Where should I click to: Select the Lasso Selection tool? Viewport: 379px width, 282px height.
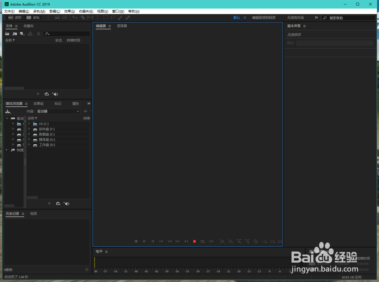[x=113, y=18]
